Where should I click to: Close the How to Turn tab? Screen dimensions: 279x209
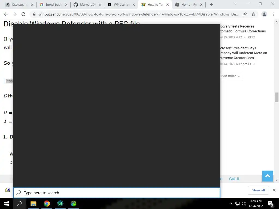(168, 5)
